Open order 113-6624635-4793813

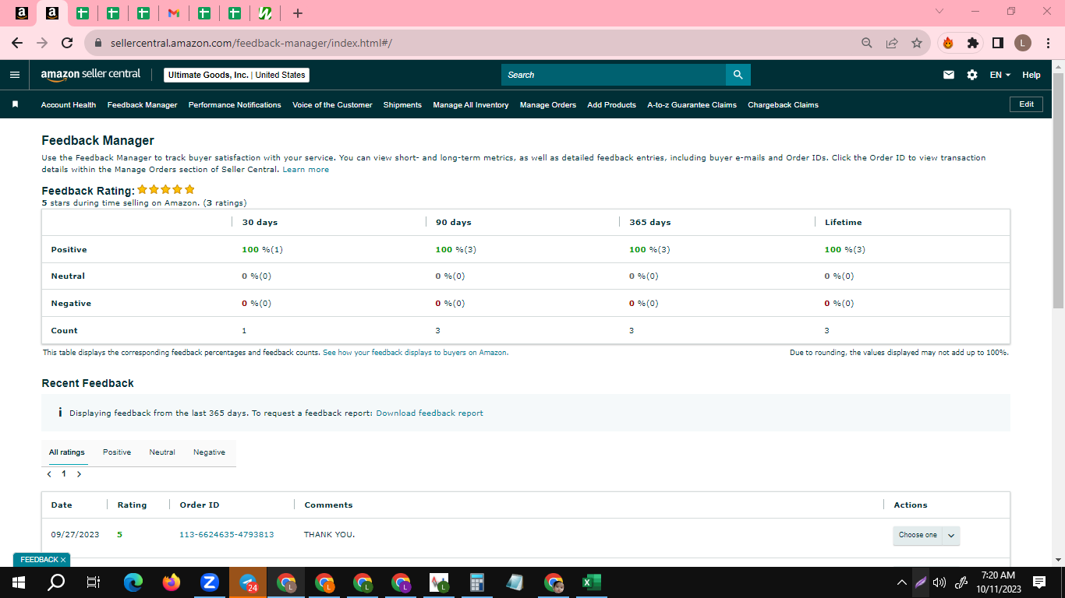coord(227,535)
